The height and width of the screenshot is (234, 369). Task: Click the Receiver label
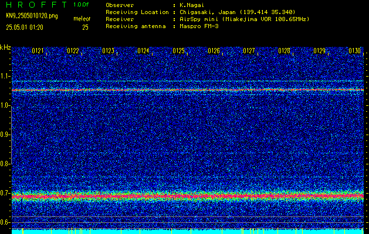click(120, 19)
